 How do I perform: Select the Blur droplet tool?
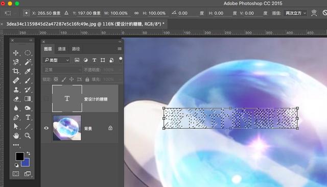click(x=16, y=108)
